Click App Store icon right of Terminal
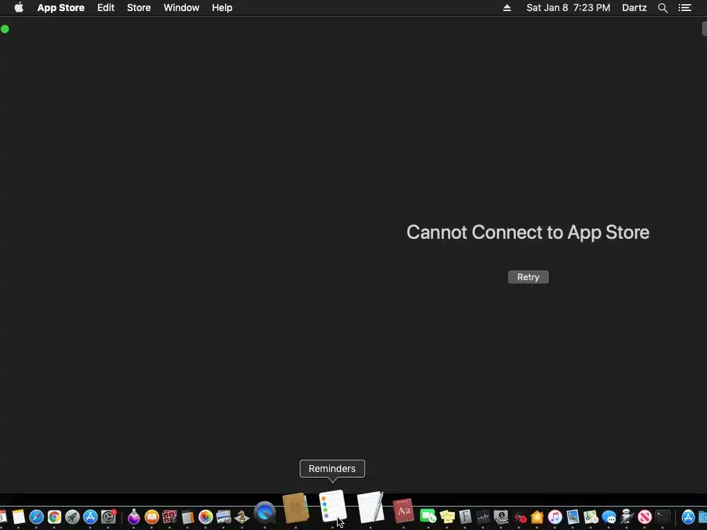Viewport: 707px width, 530px height. pos(688,517)
